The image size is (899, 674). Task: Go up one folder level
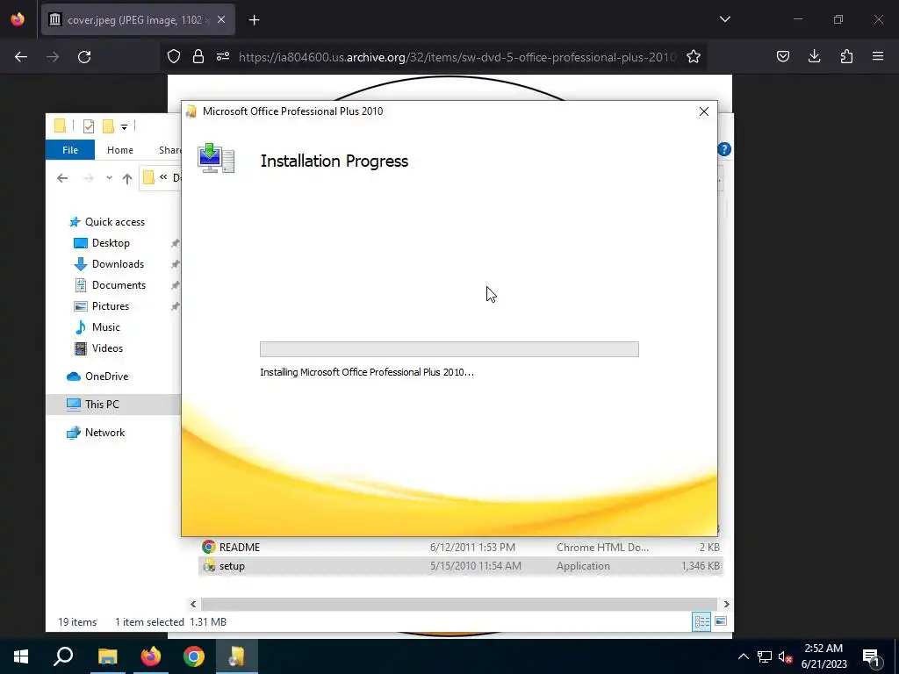pos(127,178)
